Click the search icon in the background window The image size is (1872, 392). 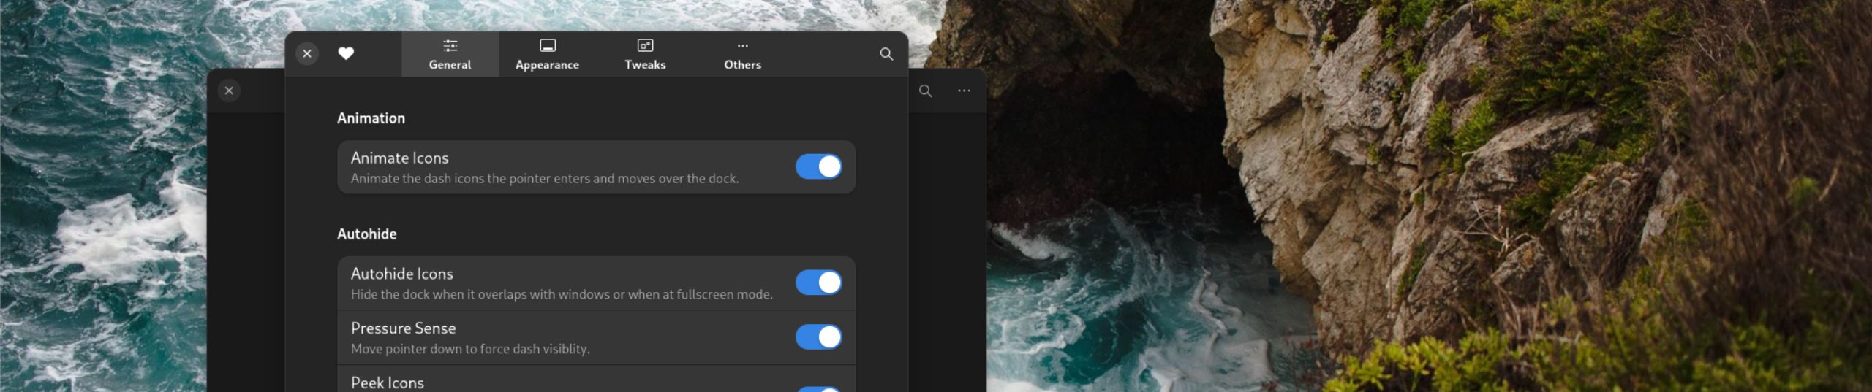point(925,91)
